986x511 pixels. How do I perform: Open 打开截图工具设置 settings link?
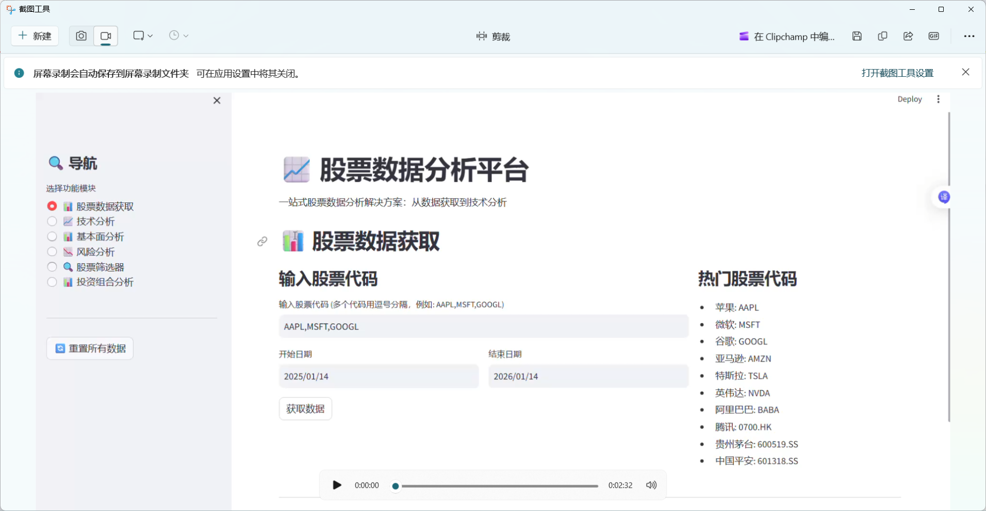coord(897,73)
